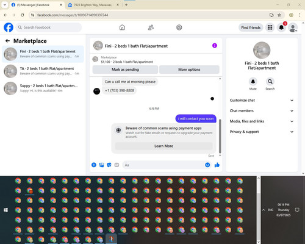Screen dimensions: 305x244
Task: Click the phone number +1 (703) 398-8808
Action: (120, 90)
